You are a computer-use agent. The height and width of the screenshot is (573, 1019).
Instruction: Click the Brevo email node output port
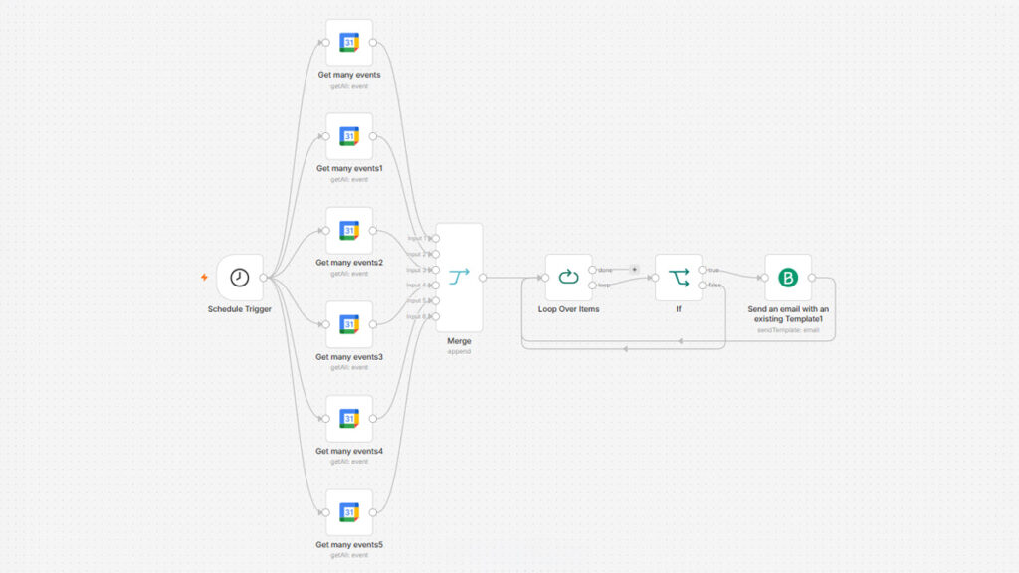tap(812, 278)
